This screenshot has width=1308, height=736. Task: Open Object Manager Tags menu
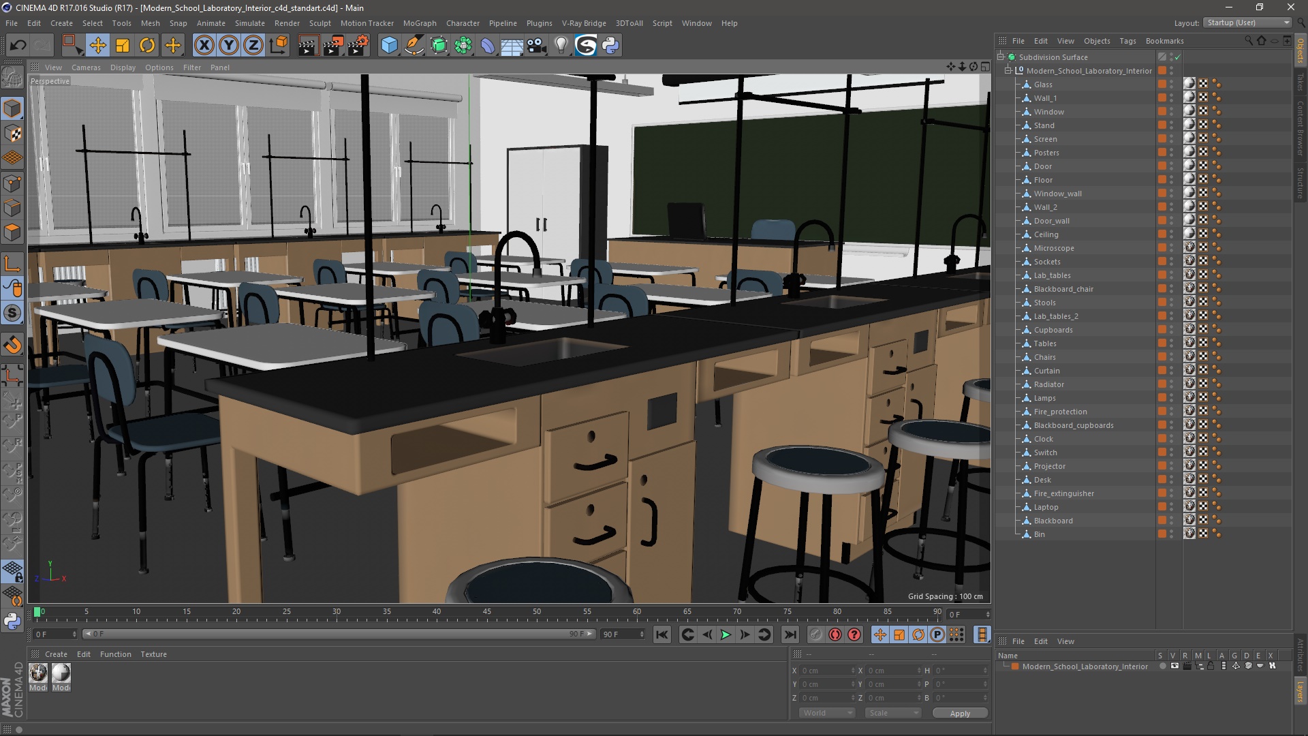point(1127,41)
